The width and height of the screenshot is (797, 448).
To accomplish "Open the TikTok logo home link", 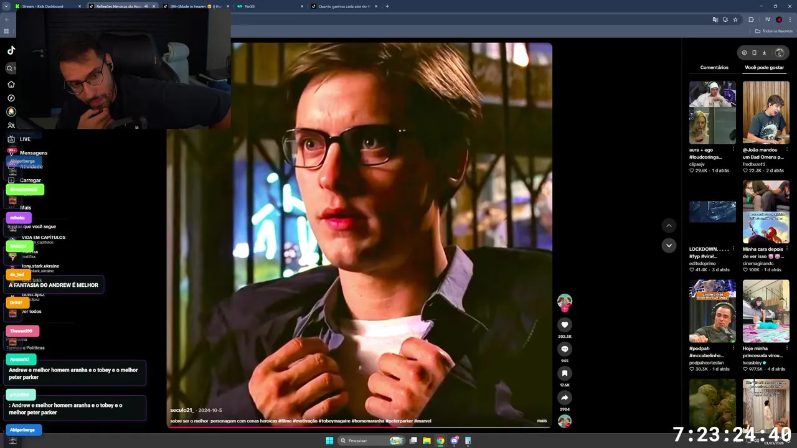I will point(11,51).
